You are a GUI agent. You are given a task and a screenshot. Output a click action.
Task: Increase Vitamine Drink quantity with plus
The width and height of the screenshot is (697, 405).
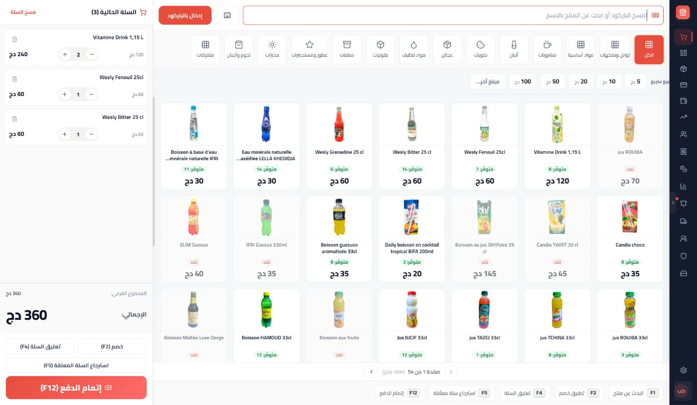65,54
